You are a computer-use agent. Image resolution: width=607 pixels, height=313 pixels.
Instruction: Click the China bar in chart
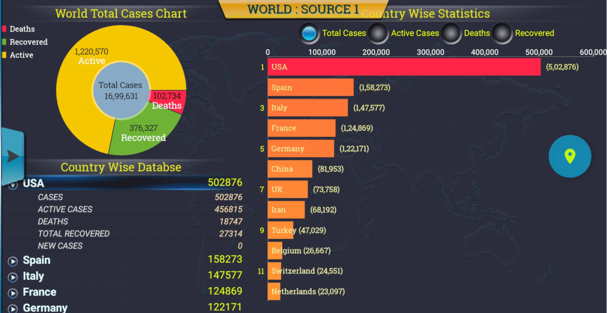pyautogui.click(x=290, y=169)
